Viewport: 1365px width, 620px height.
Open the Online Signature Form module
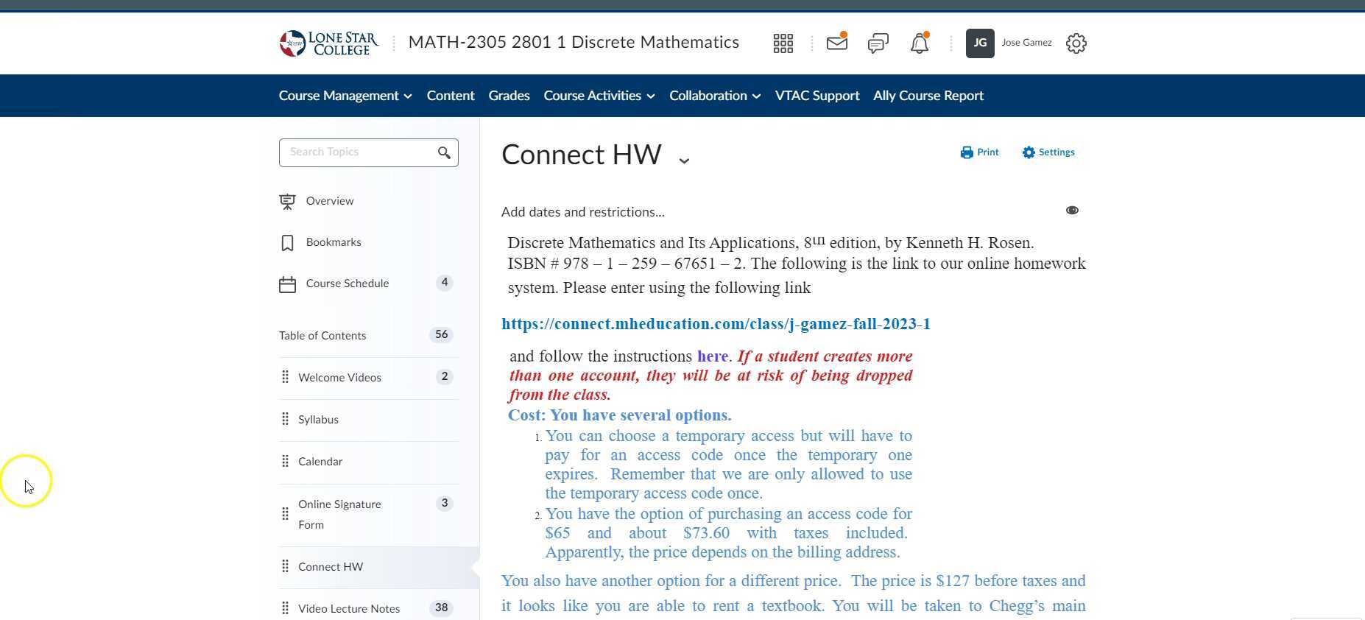(x=339, y=515)
